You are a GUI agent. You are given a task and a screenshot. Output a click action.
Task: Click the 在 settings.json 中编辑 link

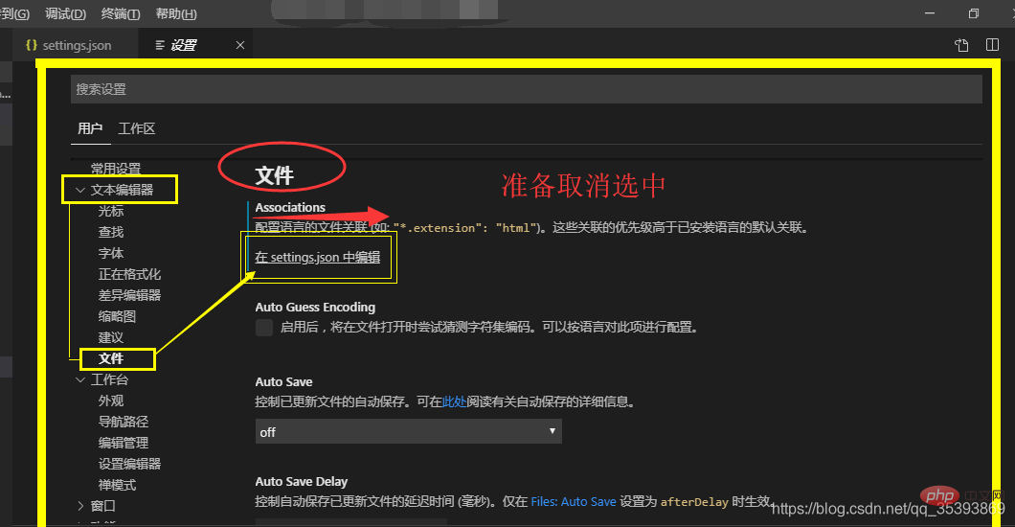[317, 257]
